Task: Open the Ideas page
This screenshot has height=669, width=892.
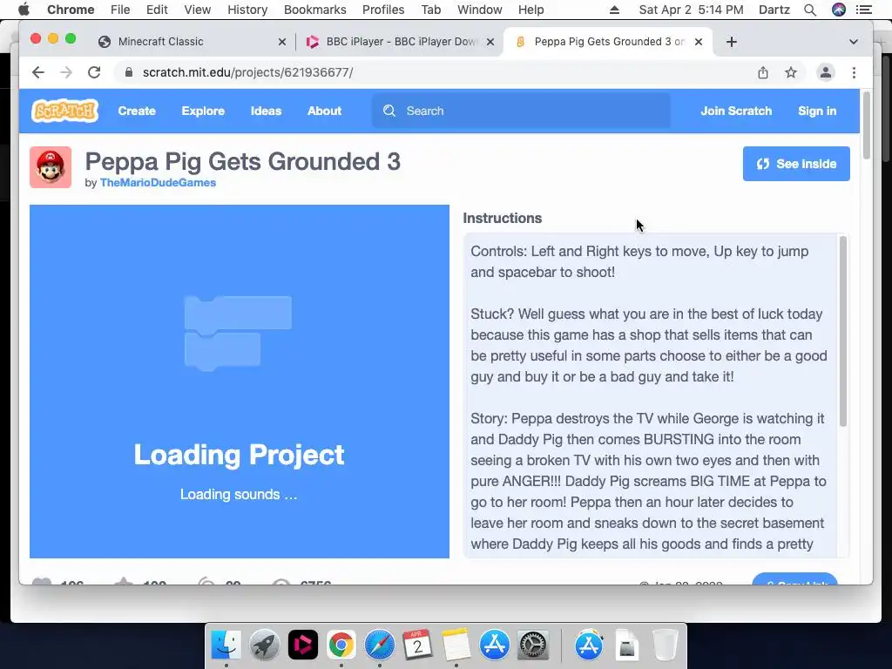Action: (267, 111)
